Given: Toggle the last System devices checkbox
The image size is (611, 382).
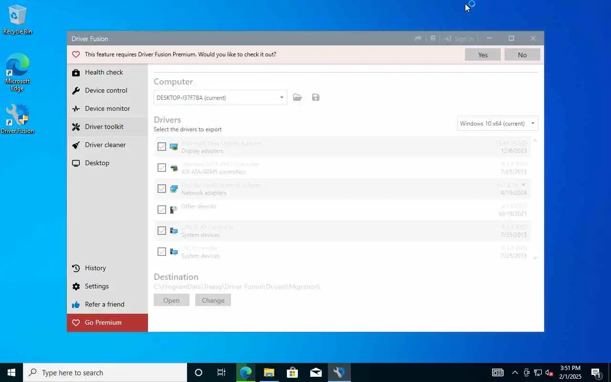Looking at the screenshot, I should tap(162, 252).
